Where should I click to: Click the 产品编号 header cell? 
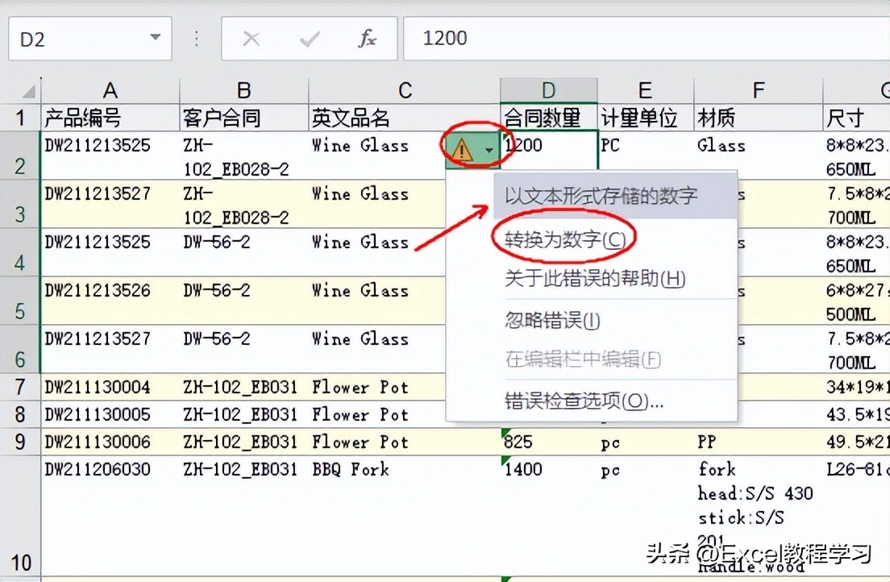pyautogui.click(x=110, y=118)
